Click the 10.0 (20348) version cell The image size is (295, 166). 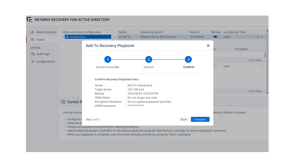point(197,37)
